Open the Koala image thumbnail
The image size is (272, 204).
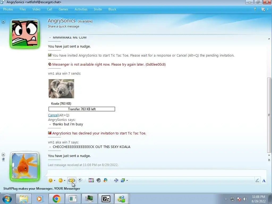click(61, 89)
